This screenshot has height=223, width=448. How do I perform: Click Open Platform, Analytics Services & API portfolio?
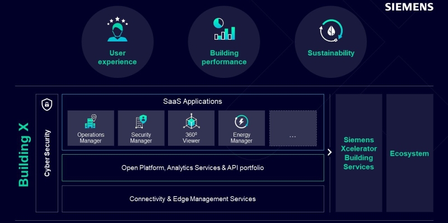click(x=193, y=168)
